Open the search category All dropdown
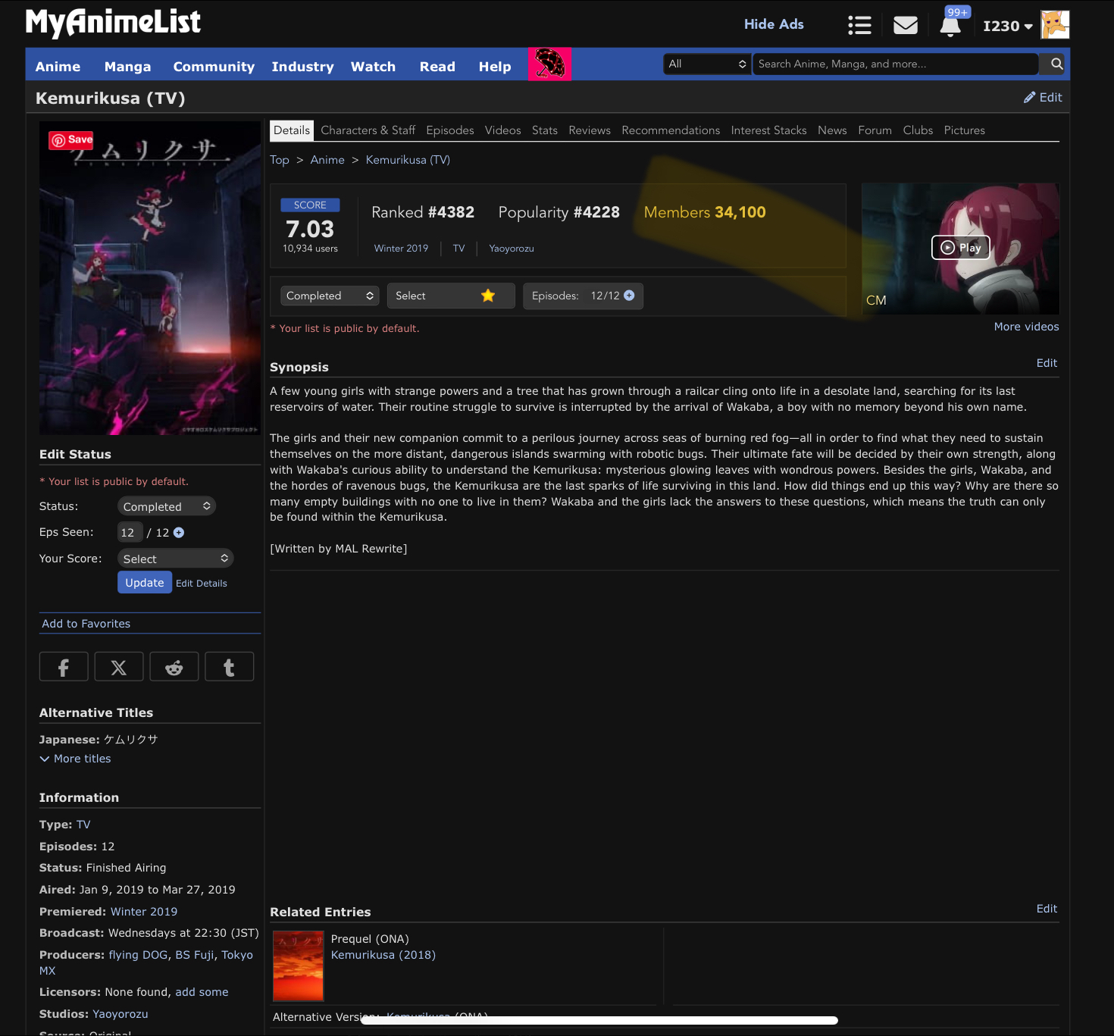The width and height of the screenshot is (1114, 1036). pyautogui.click(x=707, y=64)
